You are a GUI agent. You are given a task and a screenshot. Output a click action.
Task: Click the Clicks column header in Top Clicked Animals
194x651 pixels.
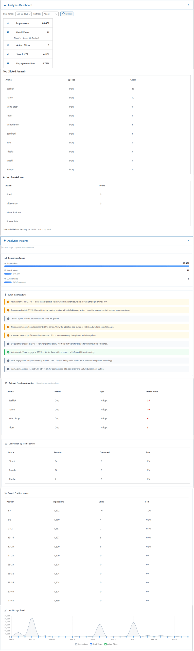[133, 80]
